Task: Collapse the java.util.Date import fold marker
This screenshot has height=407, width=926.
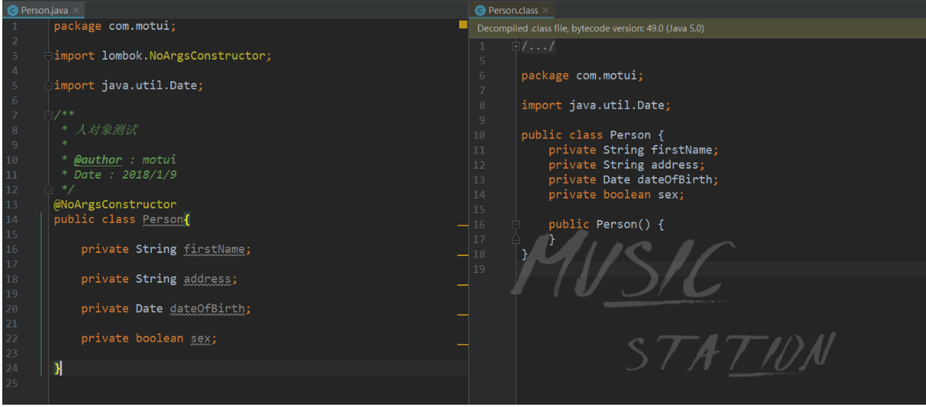Action: (x=48, y=86)
